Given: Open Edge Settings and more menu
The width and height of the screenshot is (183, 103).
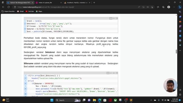Looking at the screenshot, I should point(174,7).
